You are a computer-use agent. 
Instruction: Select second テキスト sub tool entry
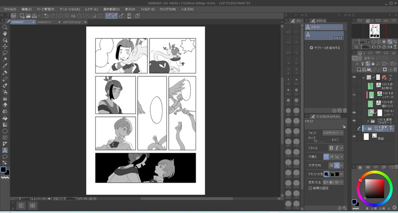[324, 35]
